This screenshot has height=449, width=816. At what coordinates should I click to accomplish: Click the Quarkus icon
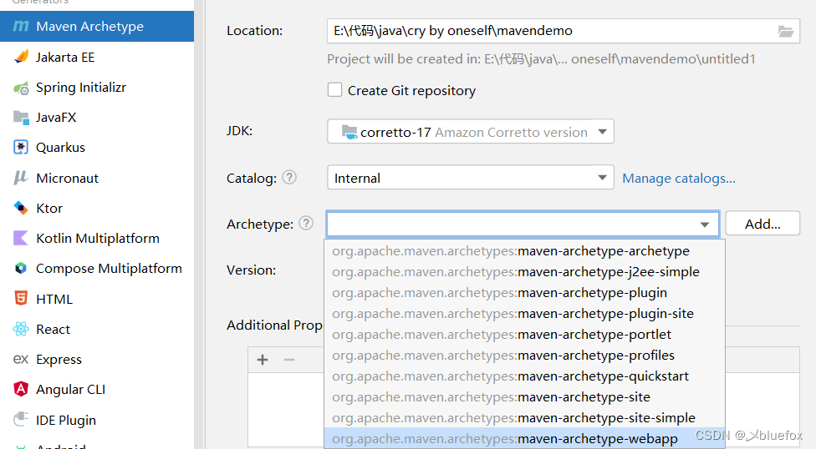[21, 148]
